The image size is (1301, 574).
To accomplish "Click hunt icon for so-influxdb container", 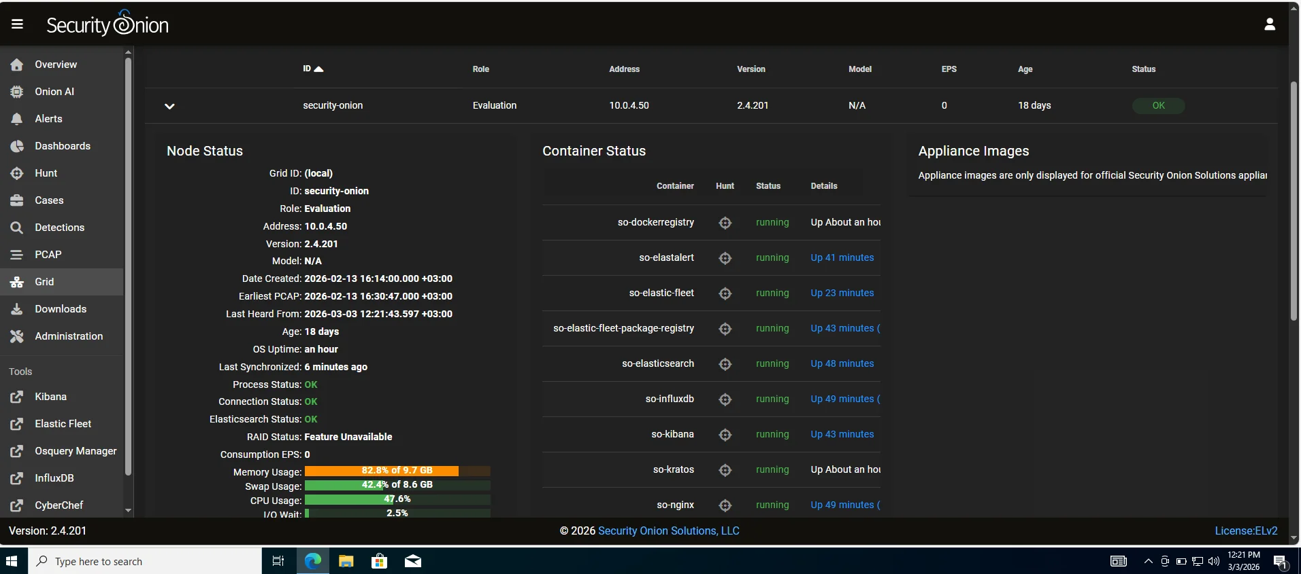I will [725, 399].
